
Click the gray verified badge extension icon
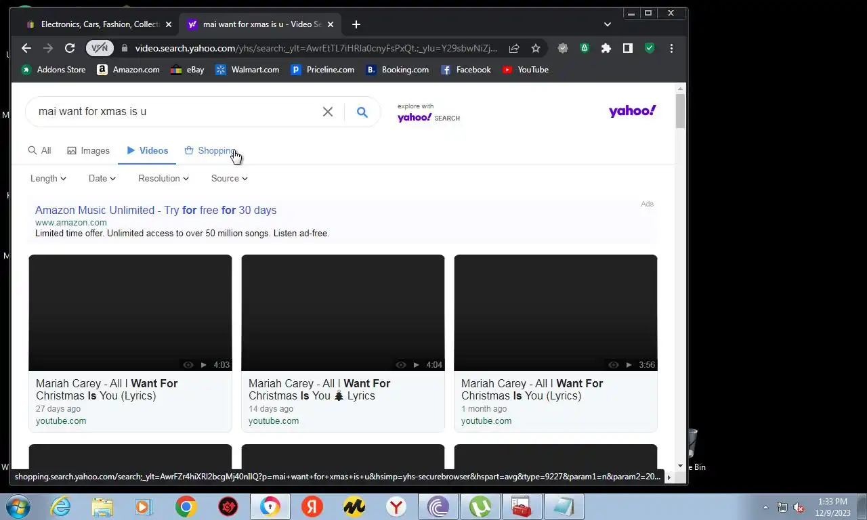pyautogui.click(x=562, y=48)
